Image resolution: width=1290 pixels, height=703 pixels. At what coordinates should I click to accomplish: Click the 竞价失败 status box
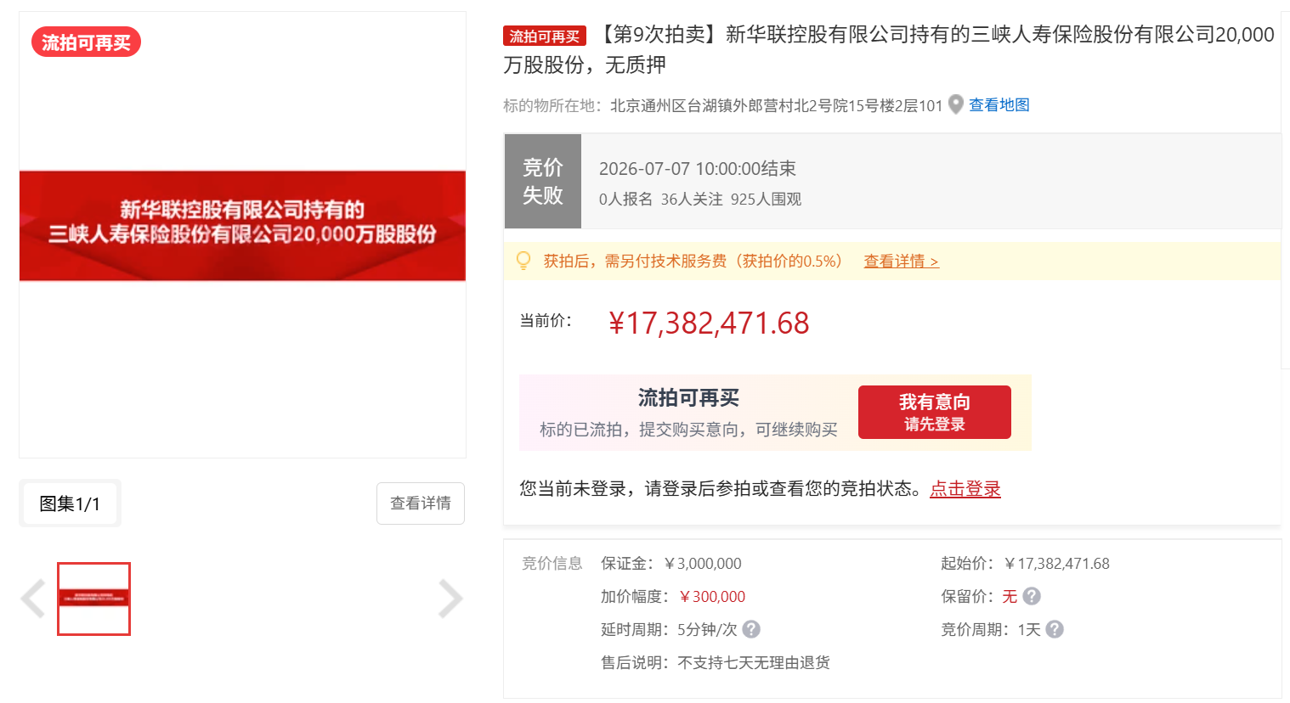543,181
